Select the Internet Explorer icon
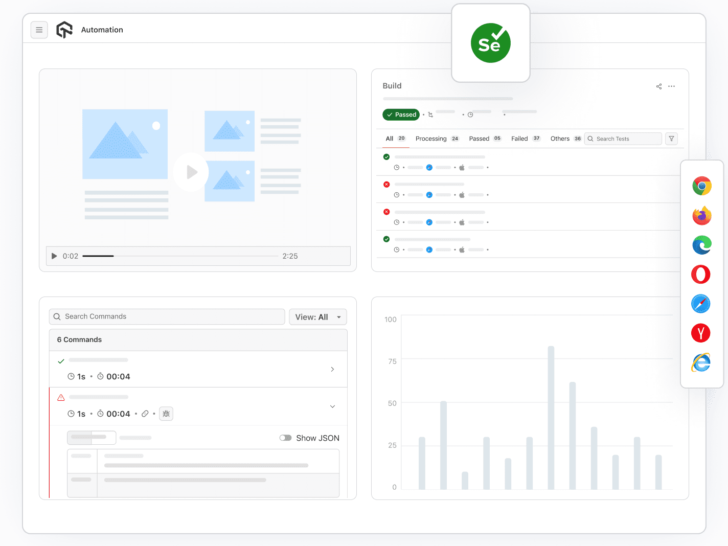This screenshot has height=546, width=728. pos(701,362)
